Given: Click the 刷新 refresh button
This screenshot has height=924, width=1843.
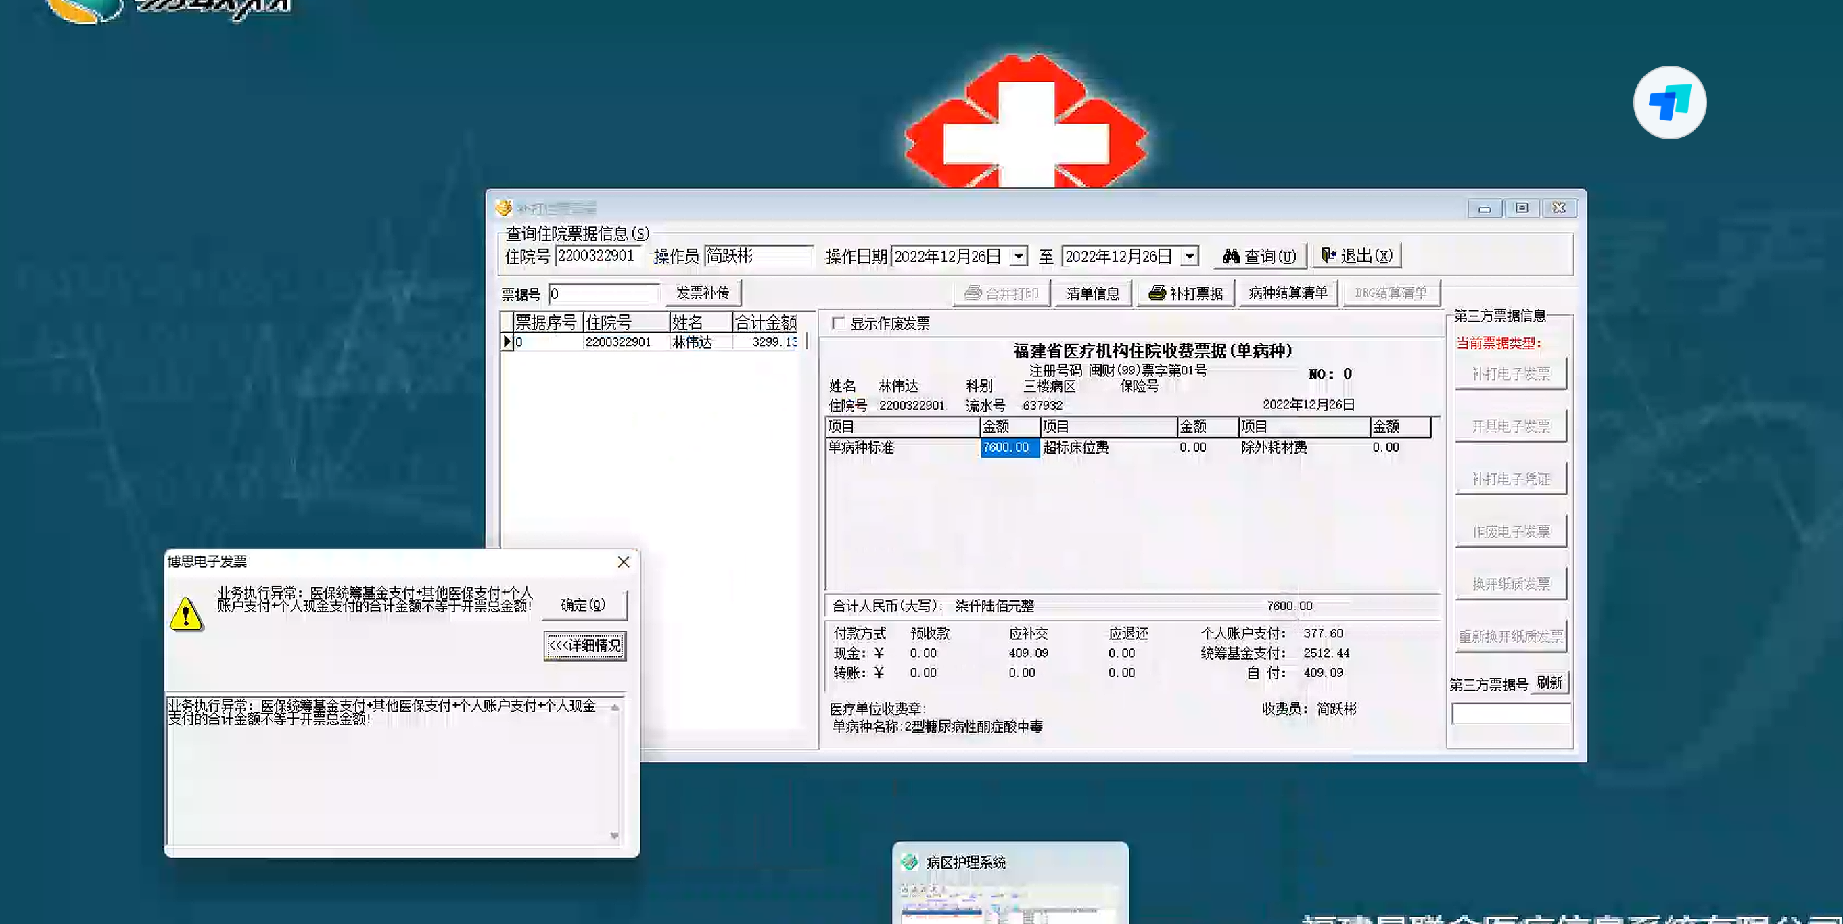Looking at the screenshot, I should coord(1549,683).
